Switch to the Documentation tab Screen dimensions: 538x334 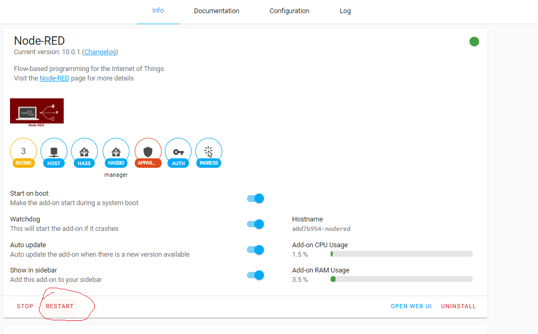216,11
